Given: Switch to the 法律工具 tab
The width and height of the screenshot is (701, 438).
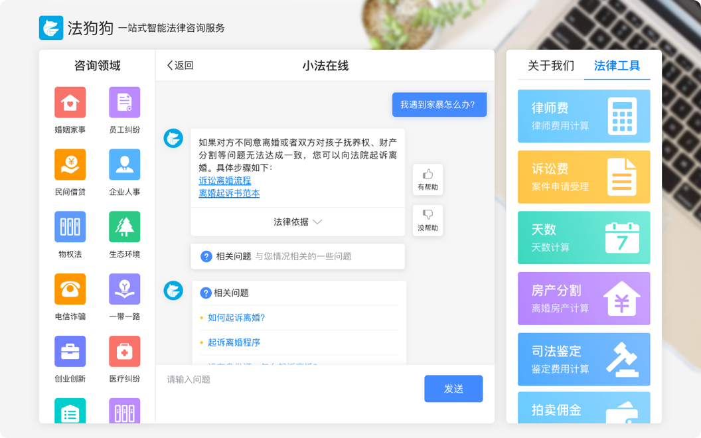Looking at the screenshot, I should tap(617, 66).
